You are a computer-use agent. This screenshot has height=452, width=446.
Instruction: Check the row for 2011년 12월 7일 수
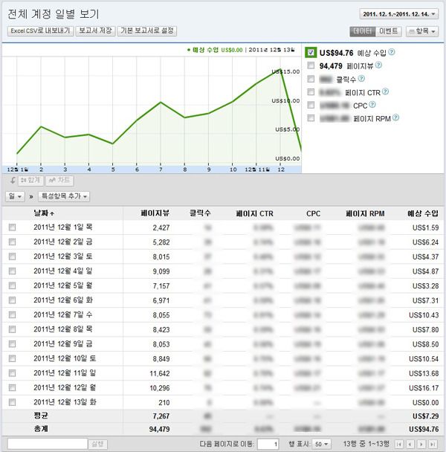[12, 314]
